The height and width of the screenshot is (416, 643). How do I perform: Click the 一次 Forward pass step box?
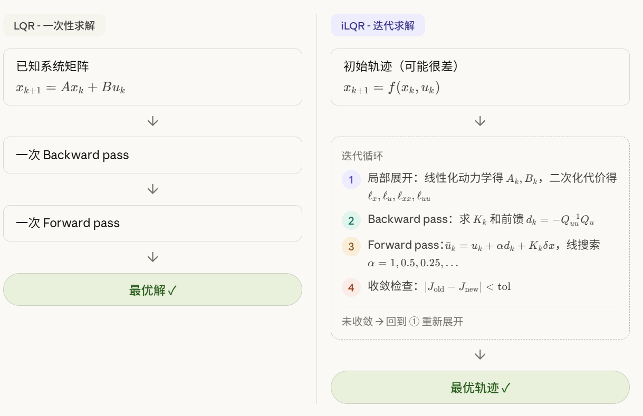pos(152,223)
